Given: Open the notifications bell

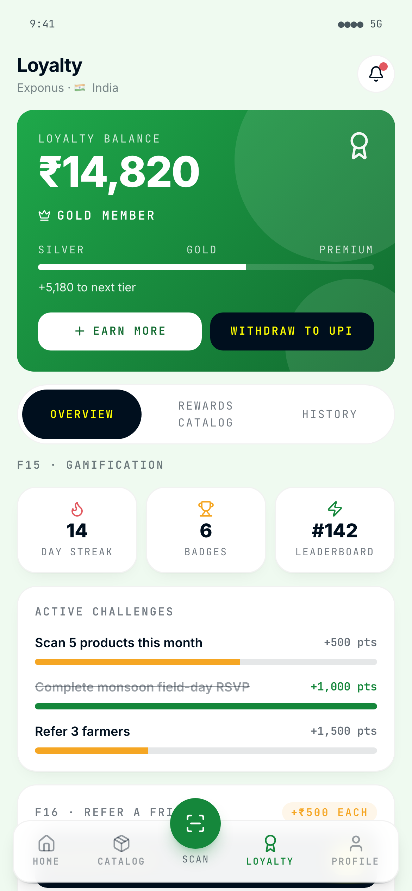Looking at the screenshot, I should pos(376,74).
